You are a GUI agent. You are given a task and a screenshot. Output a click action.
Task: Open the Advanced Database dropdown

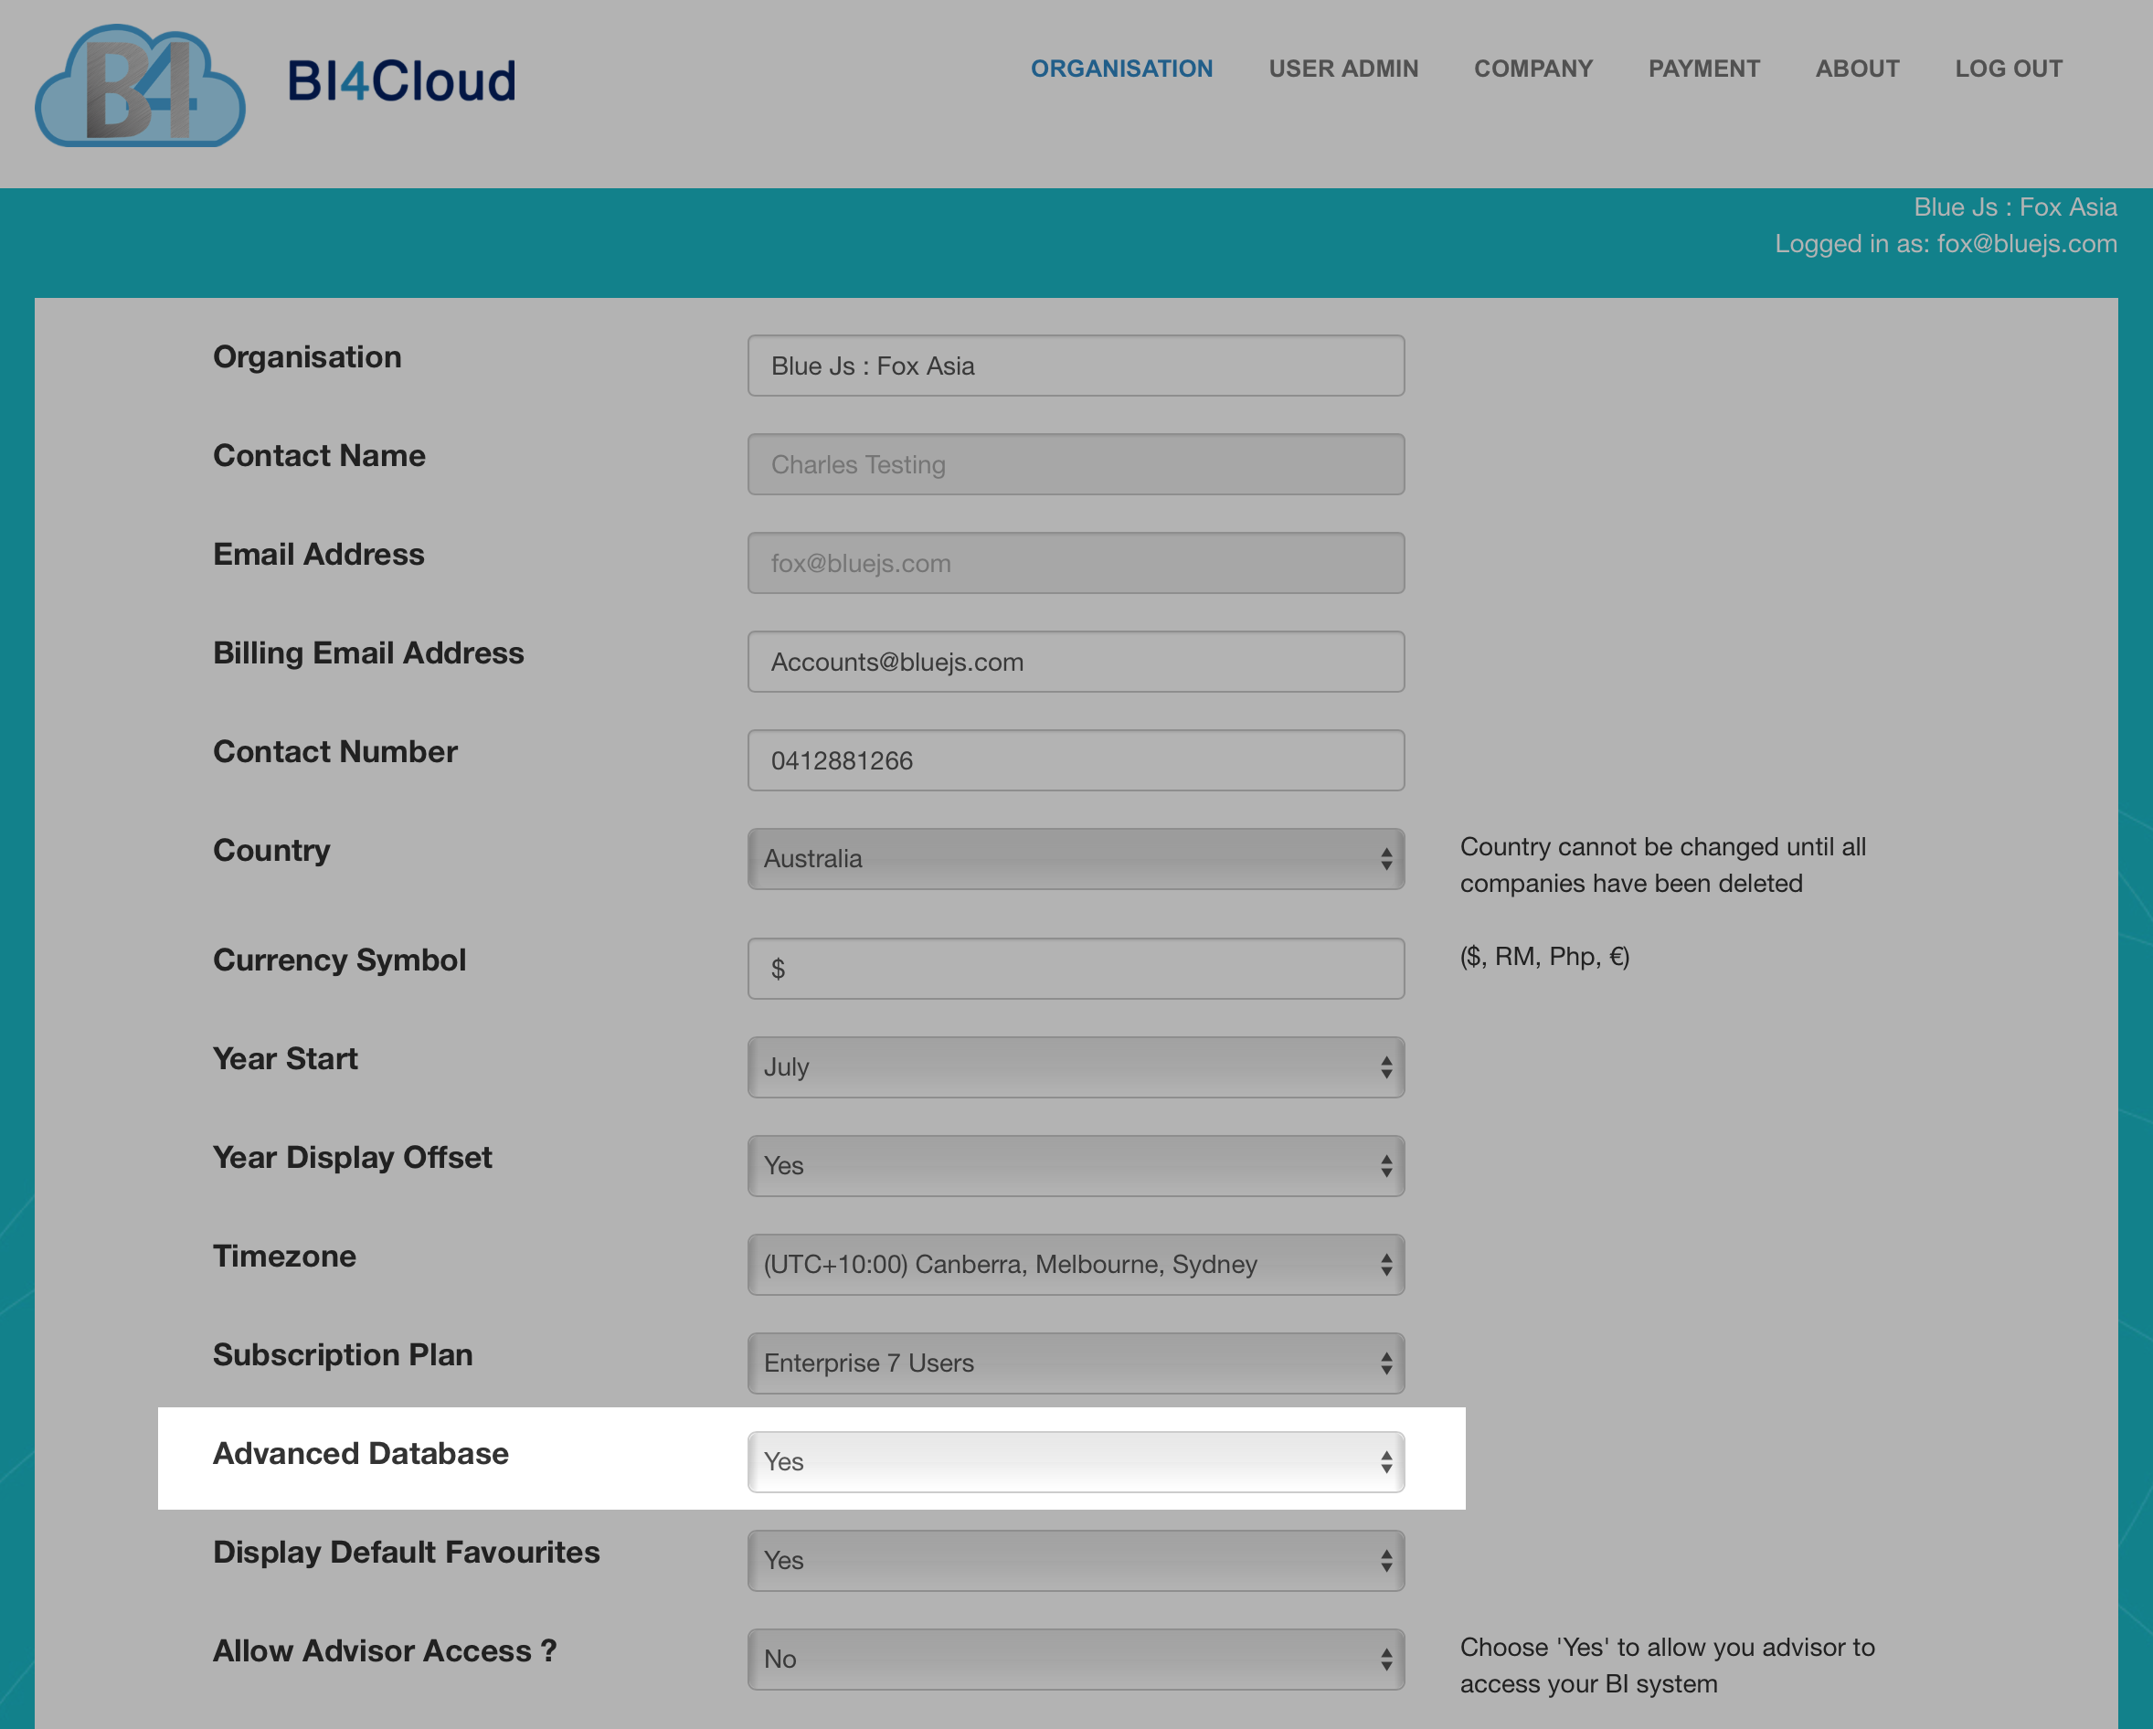tap(1076, 1462)
